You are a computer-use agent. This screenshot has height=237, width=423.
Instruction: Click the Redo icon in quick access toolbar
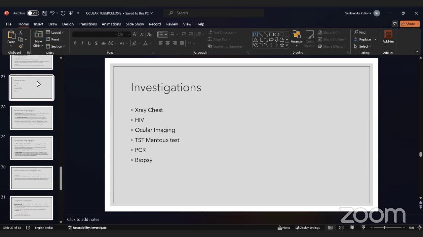63,13
